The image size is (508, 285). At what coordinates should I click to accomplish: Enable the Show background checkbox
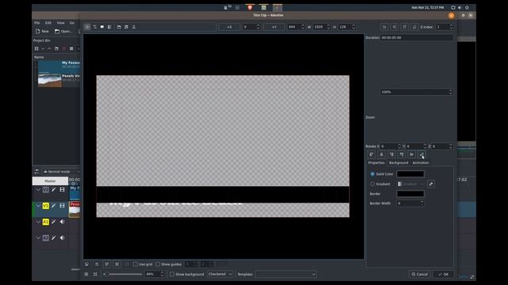pyautogui.click(x=172, y=275)
